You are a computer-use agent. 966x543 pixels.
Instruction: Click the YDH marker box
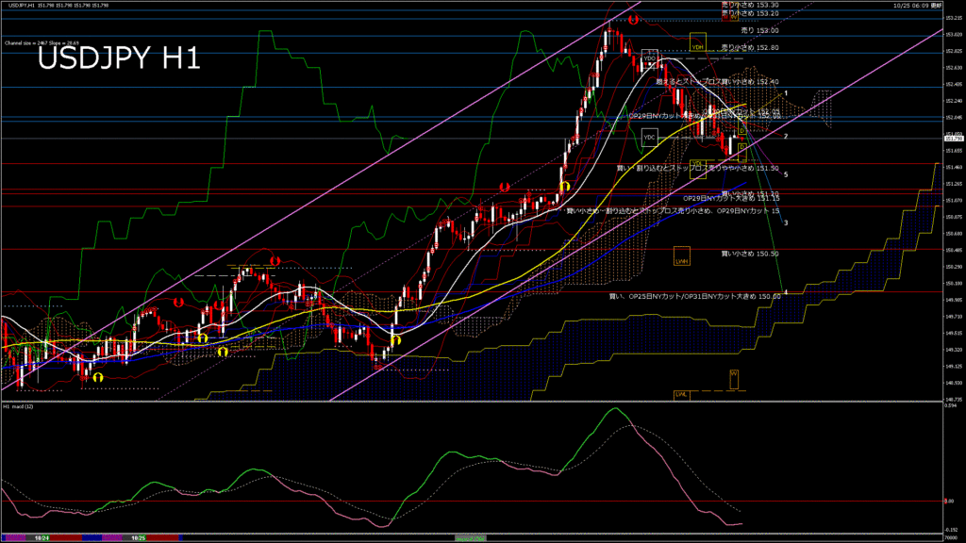pyautogui.click(x=697, y=41)
